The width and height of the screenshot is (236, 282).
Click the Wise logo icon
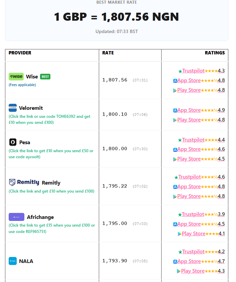16,77
